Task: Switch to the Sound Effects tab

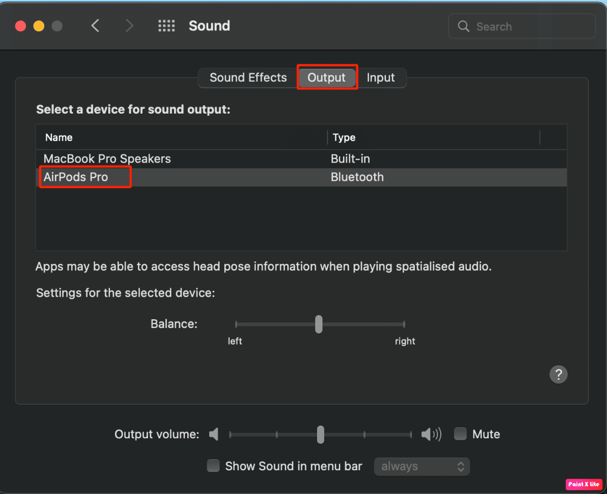Action: (248, 77)
